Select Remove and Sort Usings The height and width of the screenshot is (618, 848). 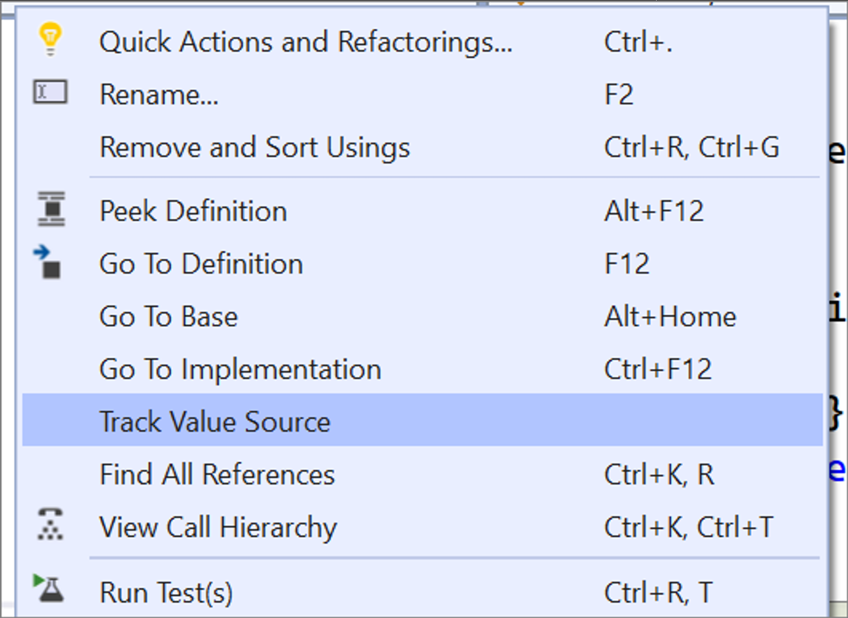tap(255, 147)
